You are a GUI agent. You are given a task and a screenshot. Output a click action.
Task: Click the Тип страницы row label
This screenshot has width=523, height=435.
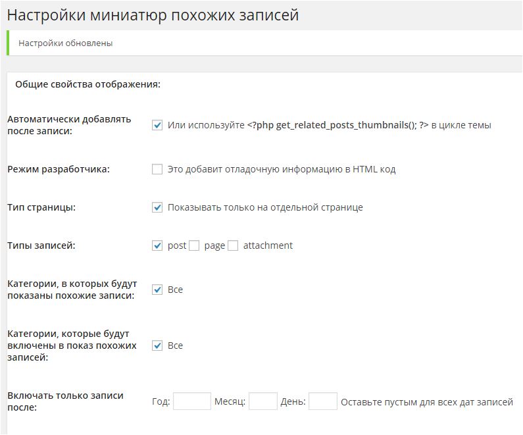[41, 207]
